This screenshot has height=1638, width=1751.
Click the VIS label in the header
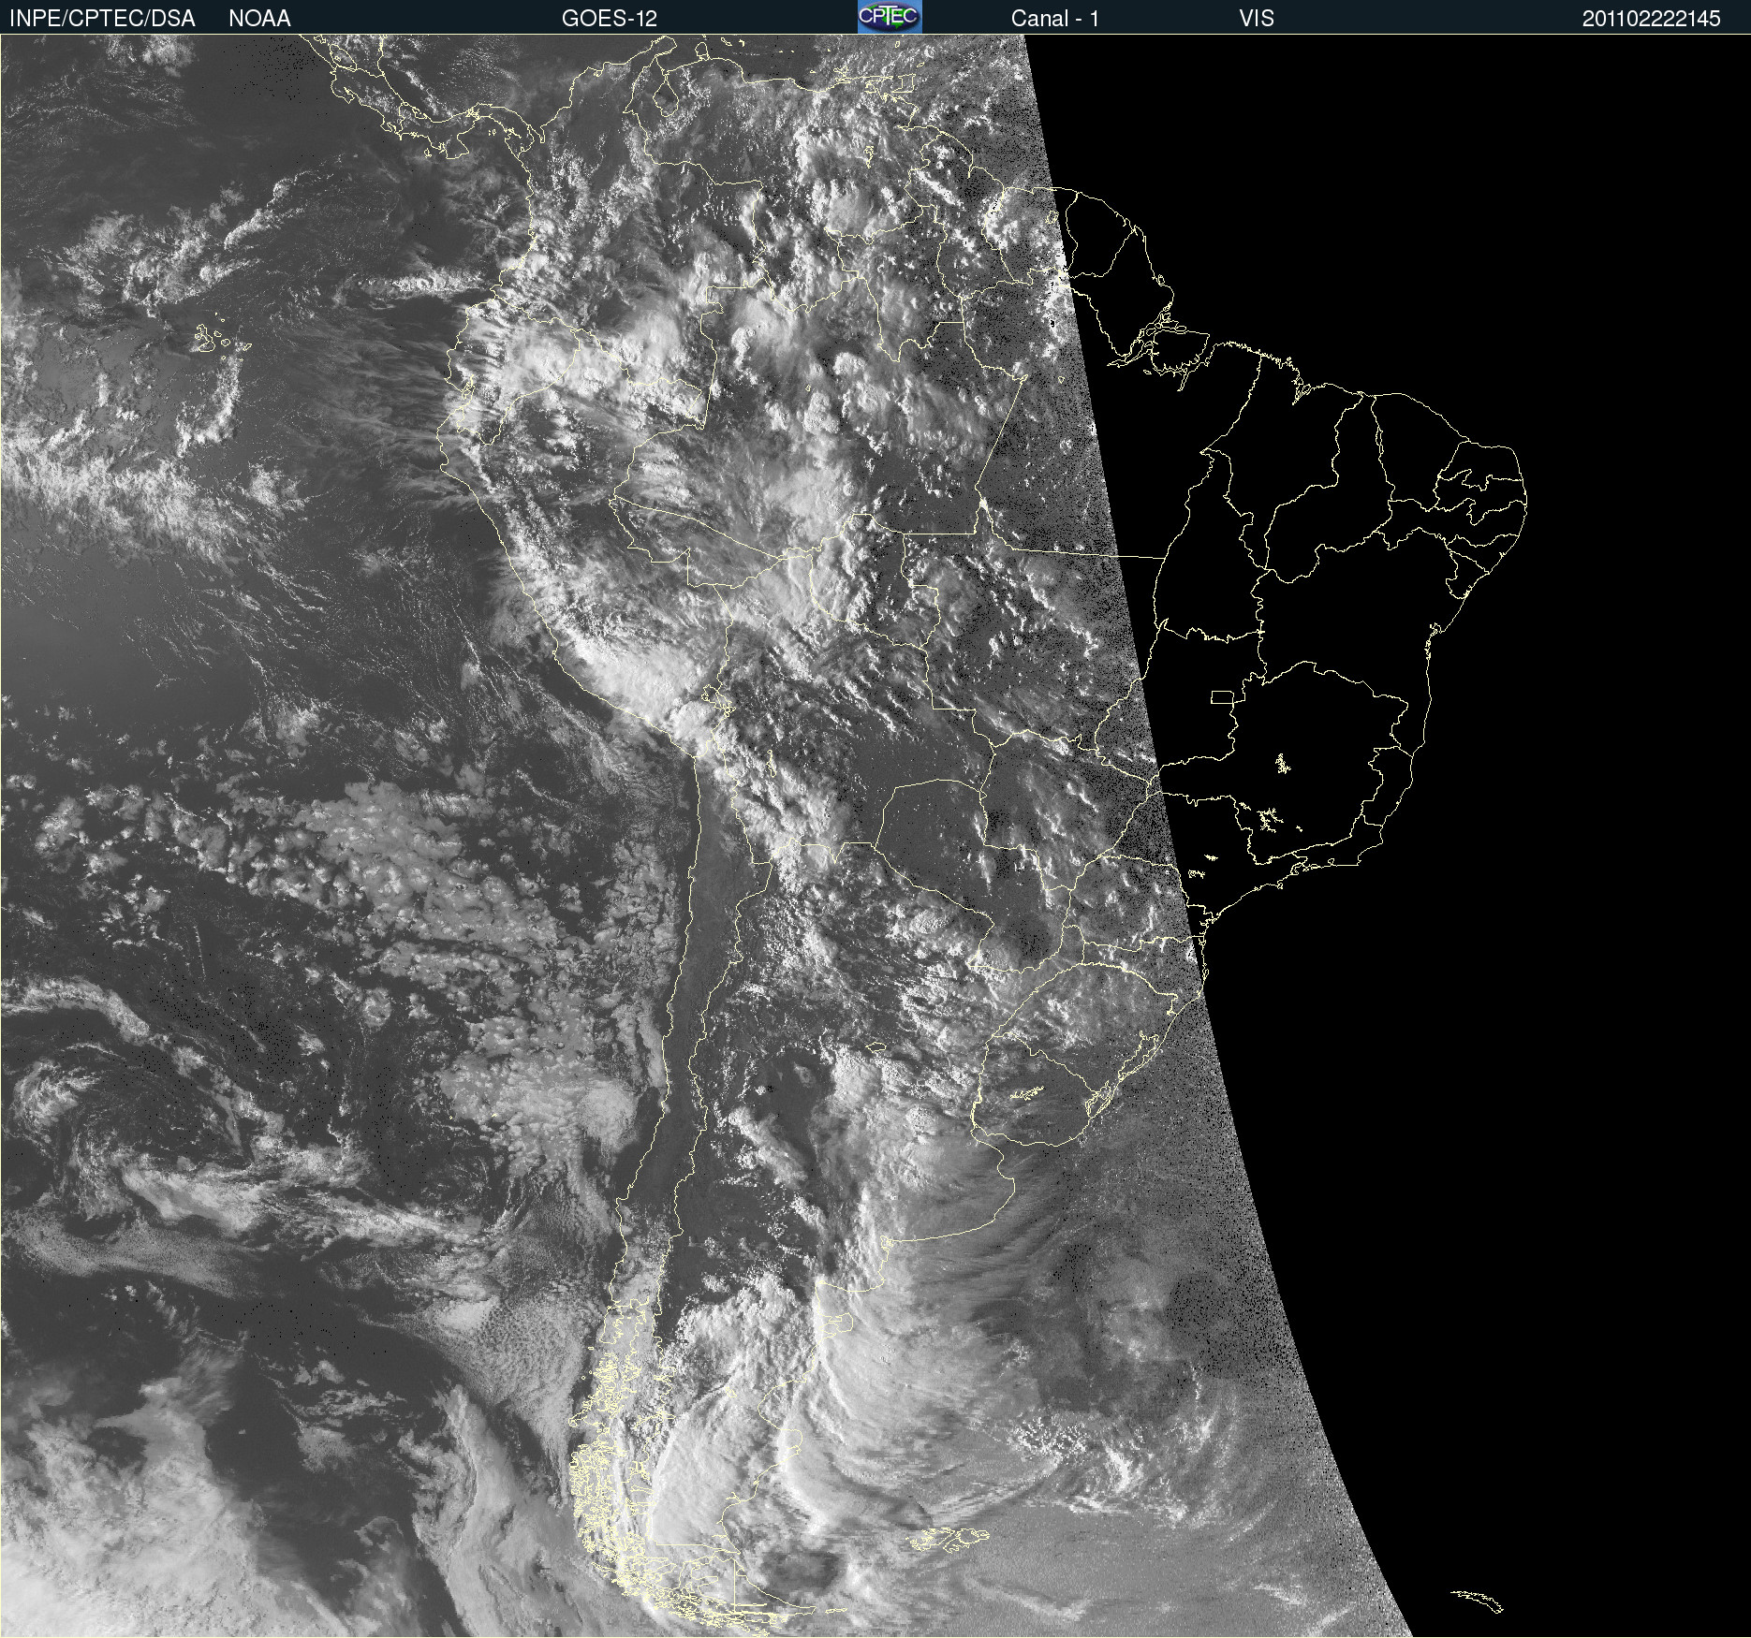pos(1257,19)
